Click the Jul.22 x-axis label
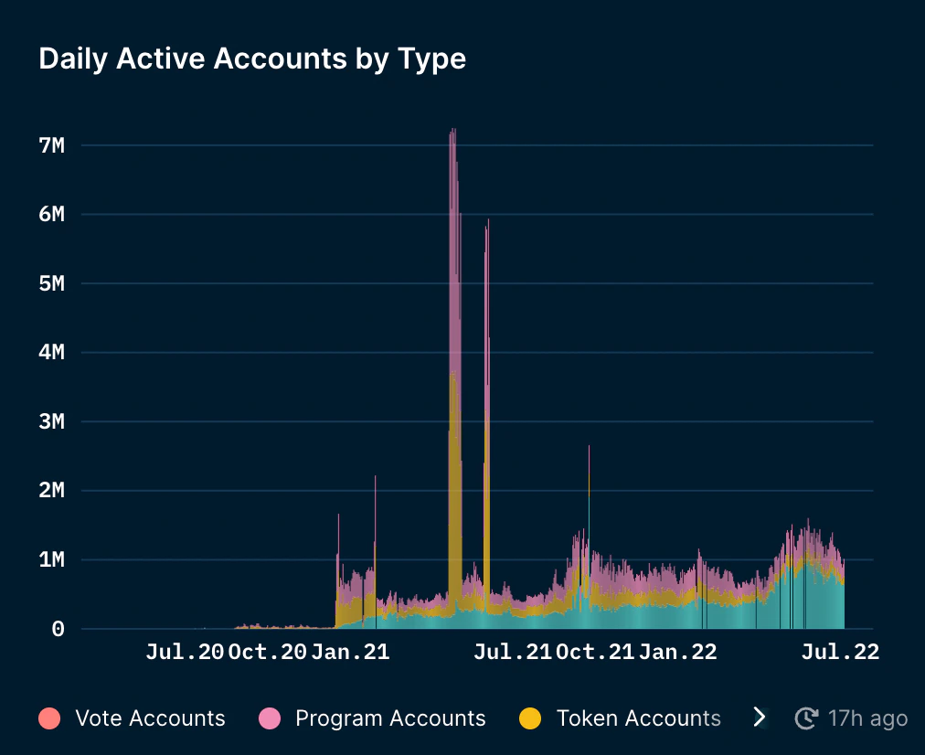Viewport: 925px width, 755px height. (x=840, y=652)
